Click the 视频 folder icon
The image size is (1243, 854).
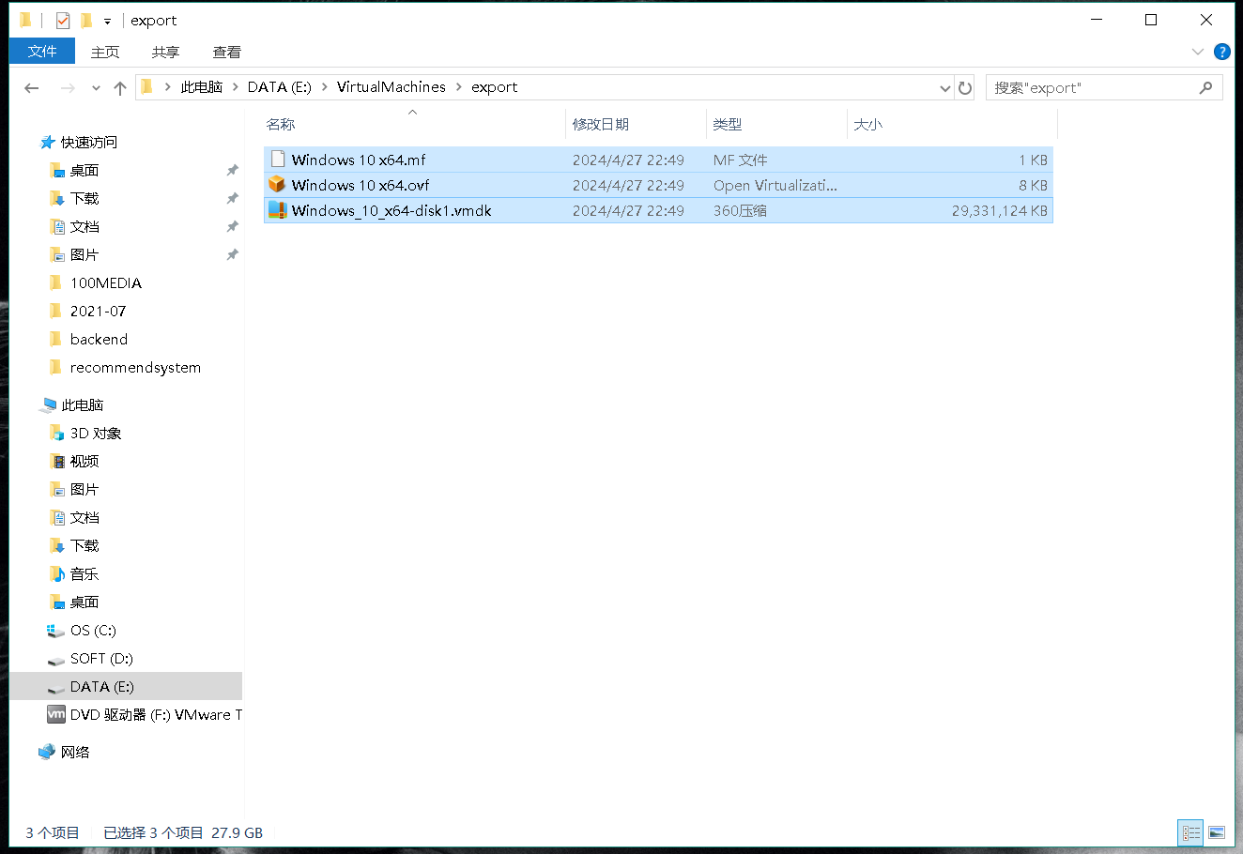(56, 462)
